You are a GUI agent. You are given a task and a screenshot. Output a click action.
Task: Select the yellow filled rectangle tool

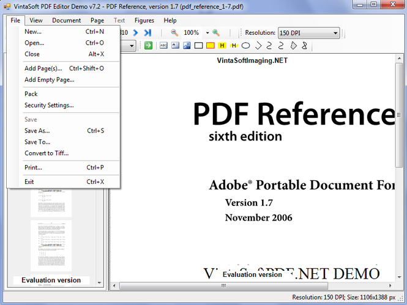[211, 46]
